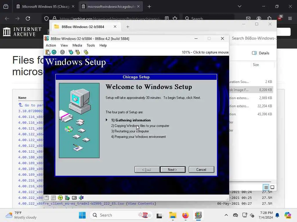Open the Action menu in 86Box
This screenshot has height=222, width=297.
[x=51, y=45]
